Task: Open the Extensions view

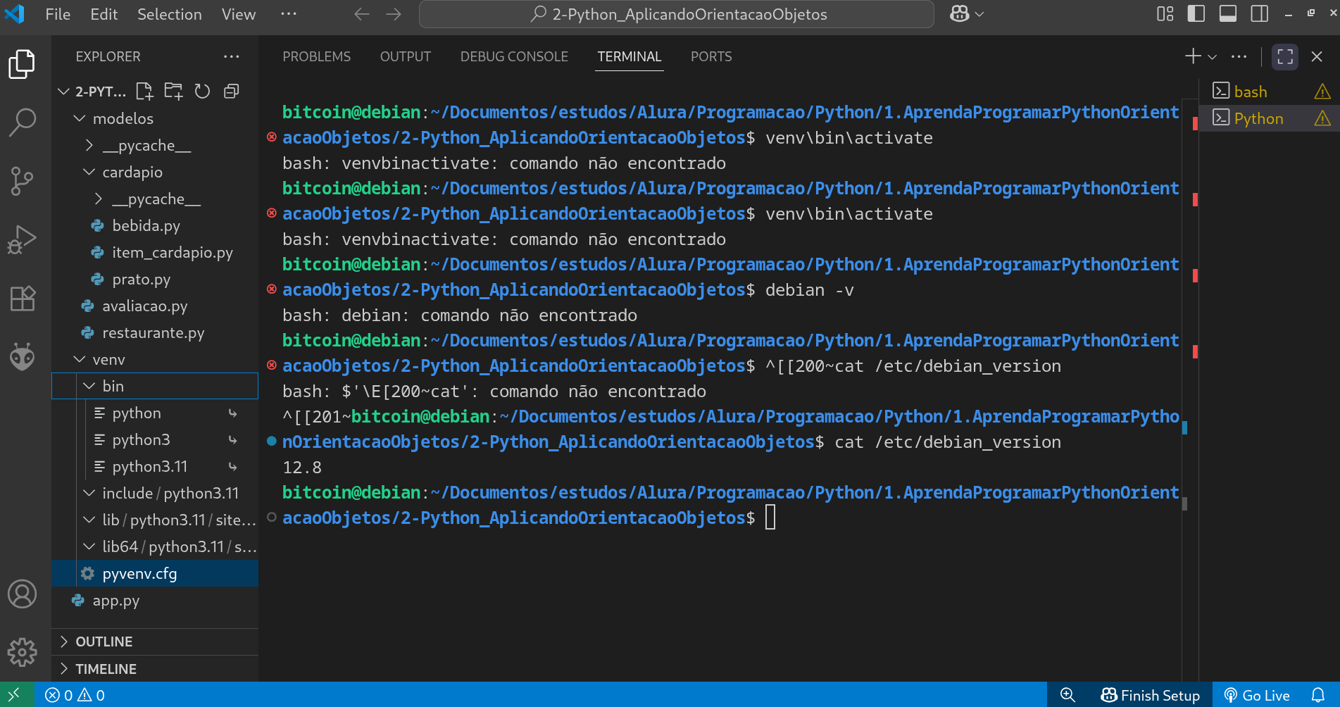Action: point(22,298)
